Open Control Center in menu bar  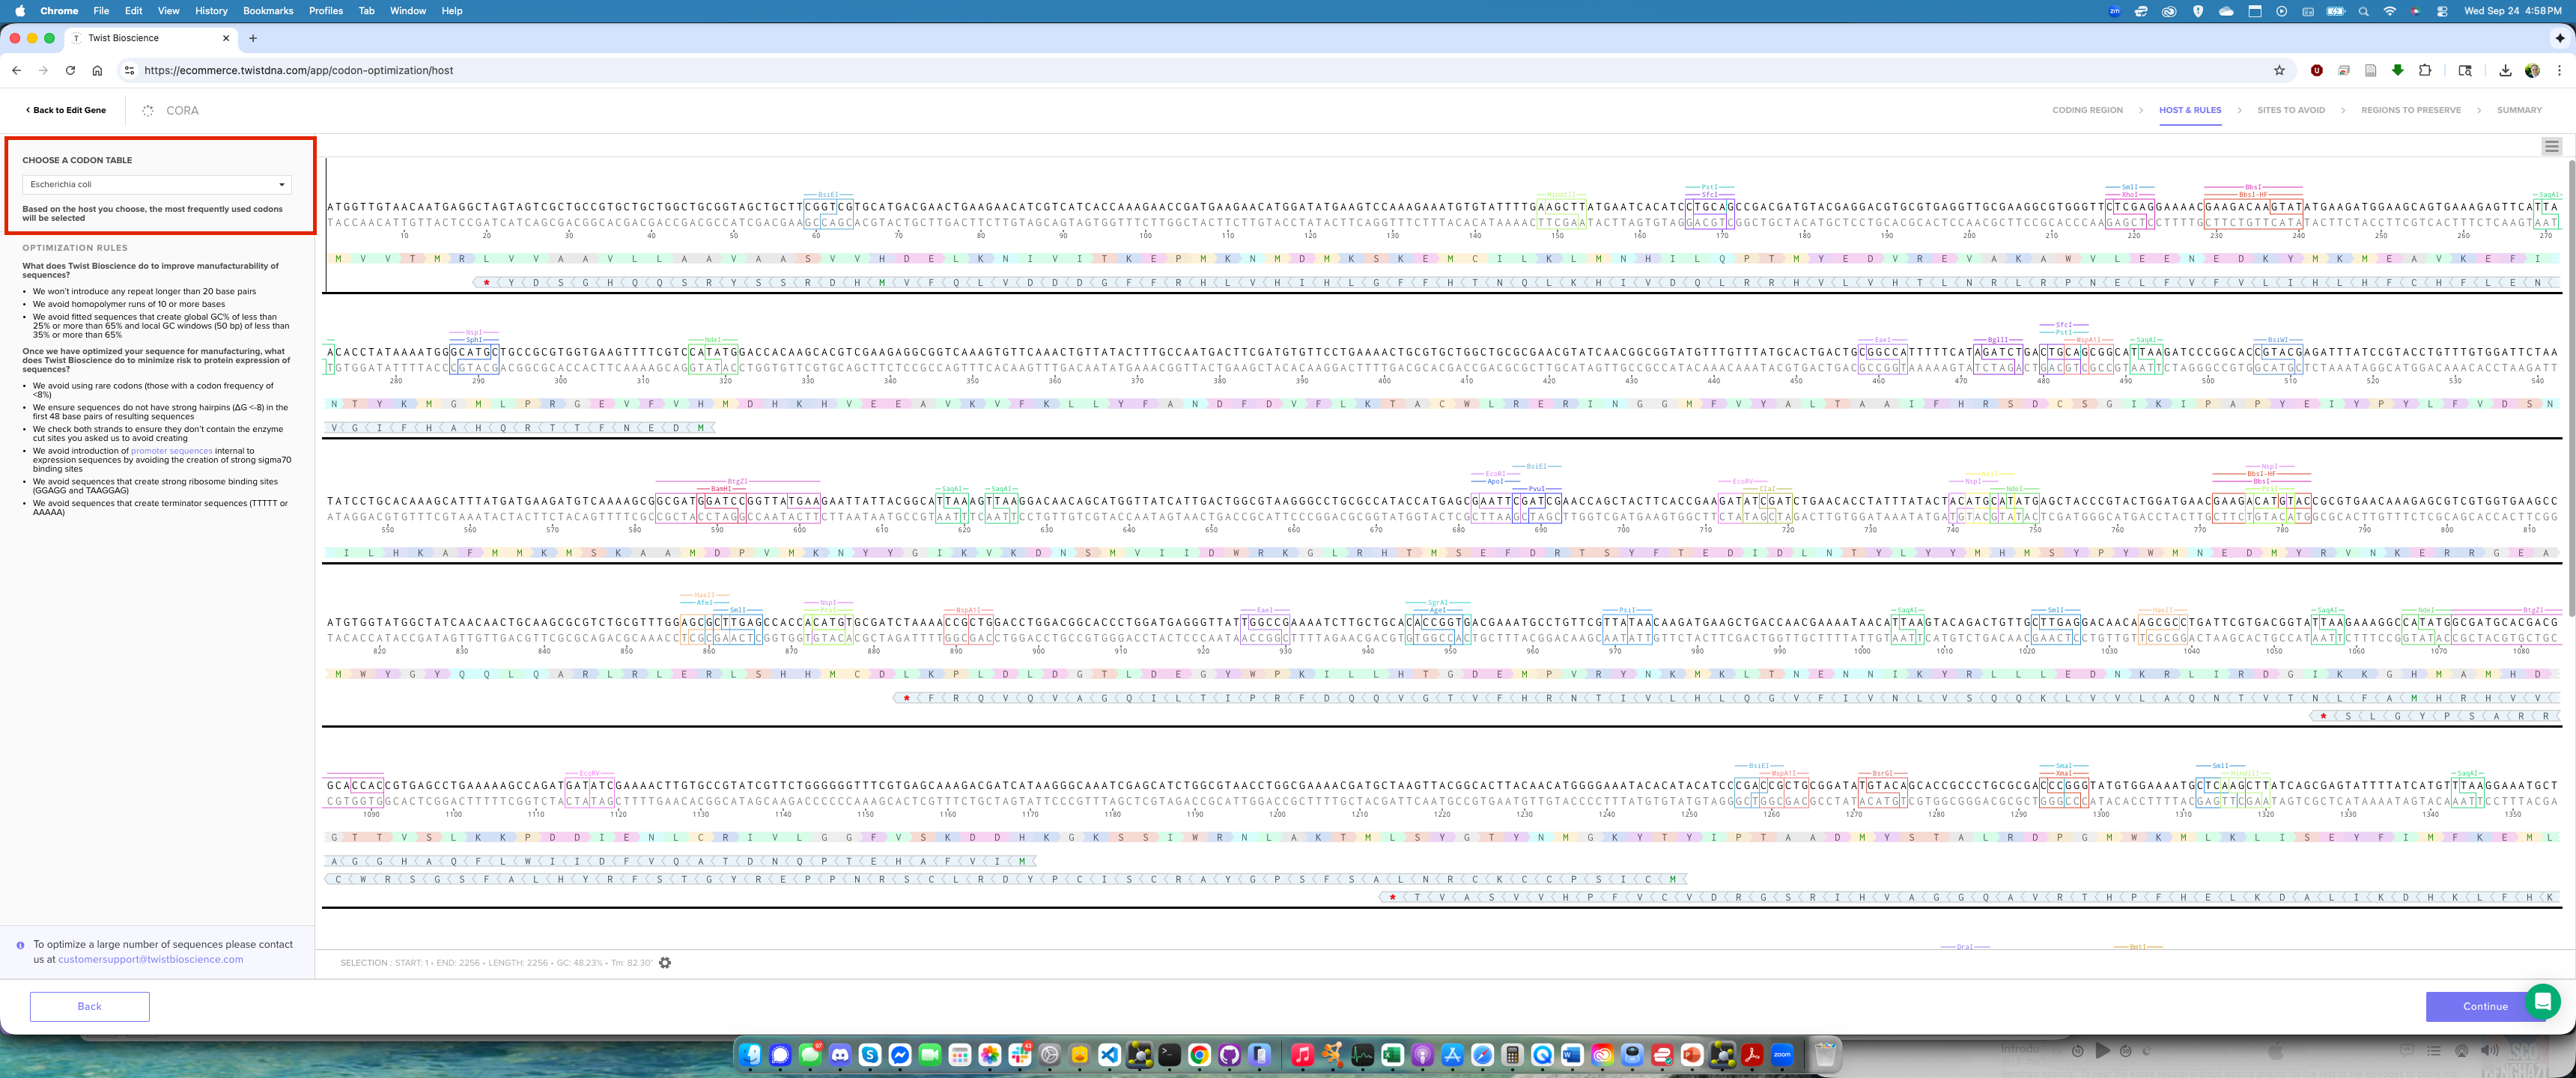pos(2443,11)
